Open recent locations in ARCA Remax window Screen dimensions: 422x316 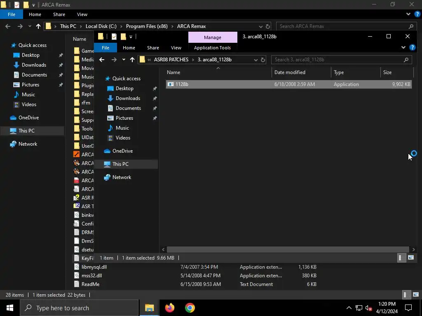pos(30,26)
